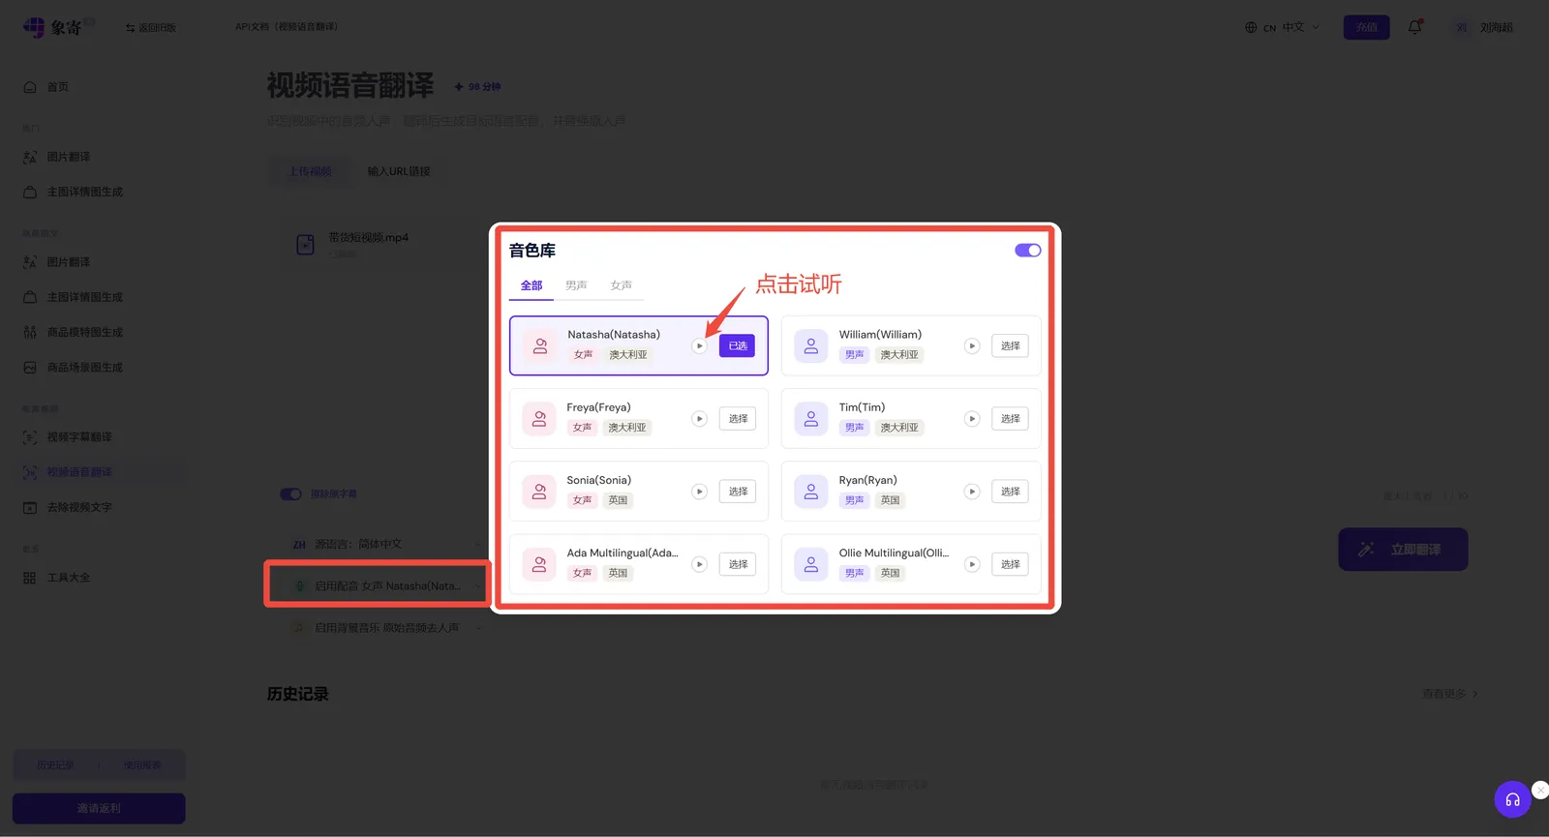
Task: Show the 全部 voices tab
Action: [532, 285]
